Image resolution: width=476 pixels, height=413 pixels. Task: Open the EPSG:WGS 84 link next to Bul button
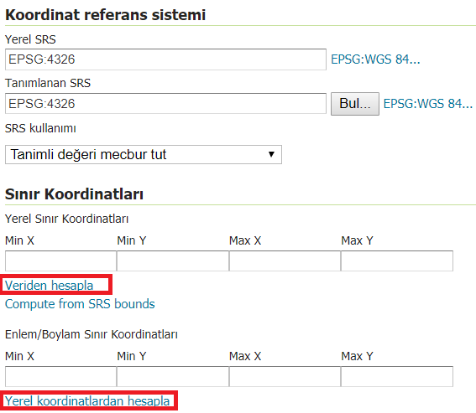coord(428,104)
